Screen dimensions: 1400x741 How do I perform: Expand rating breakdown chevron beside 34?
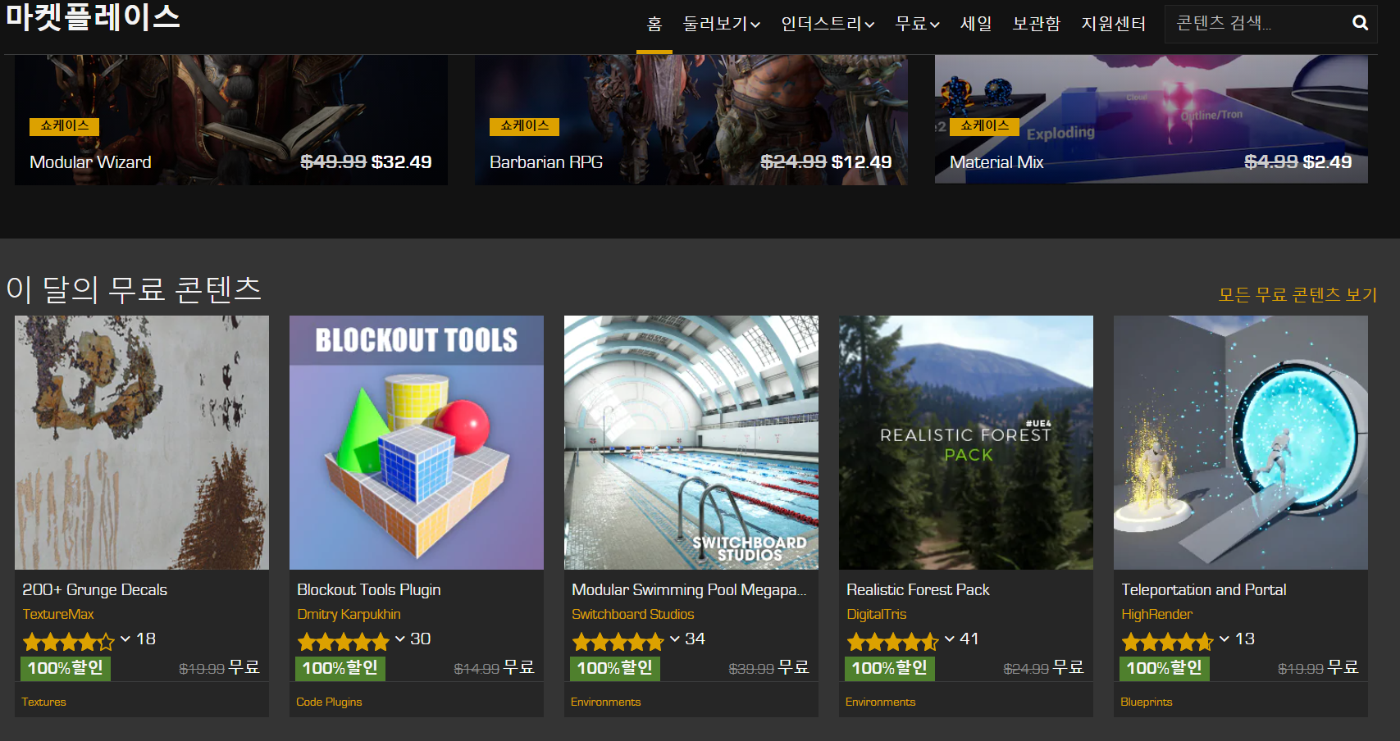[675, 639]
